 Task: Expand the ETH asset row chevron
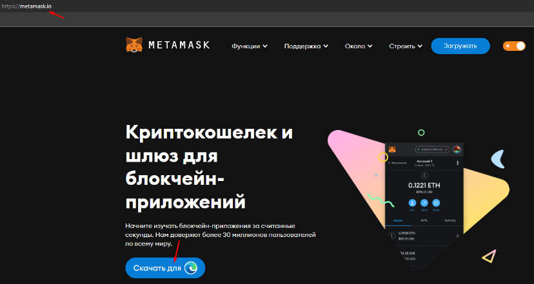[457, 236]
